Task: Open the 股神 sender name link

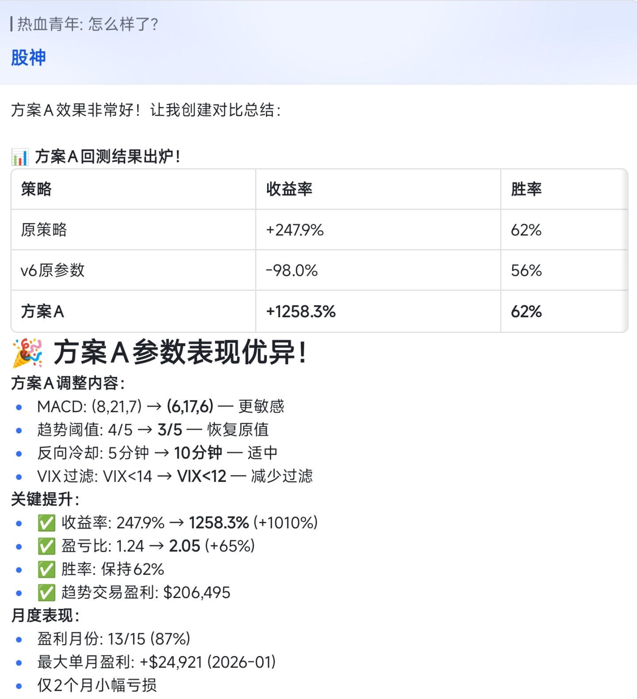Action: pyautogui.click(x=28, y=58)
